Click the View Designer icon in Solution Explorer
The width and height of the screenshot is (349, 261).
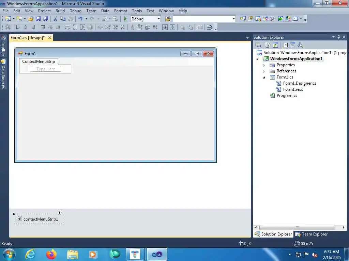coord(293,45)
